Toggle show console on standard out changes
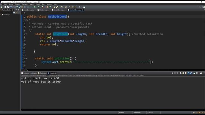The image size is (205, 115). tap(188, 73)
